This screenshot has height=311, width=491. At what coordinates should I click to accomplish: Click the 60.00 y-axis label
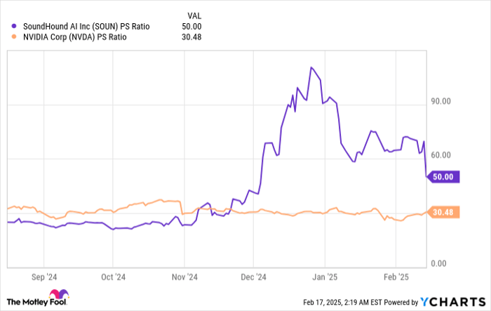click(440, 155)
